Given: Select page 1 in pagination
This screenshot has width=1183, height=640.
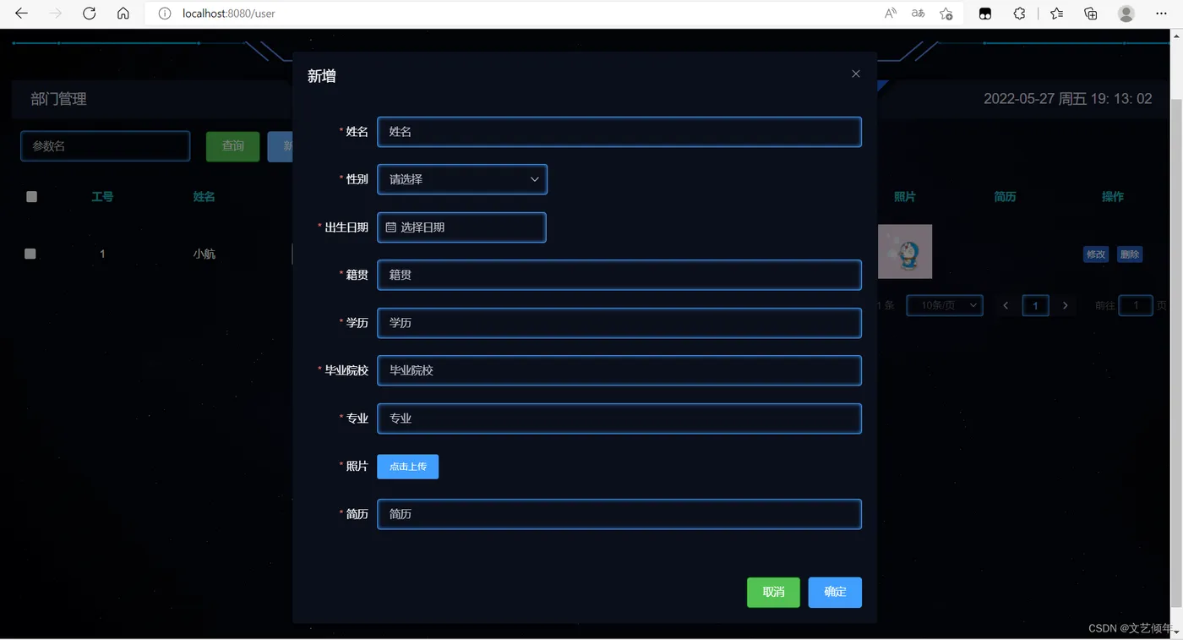Looking at the screenshot, I should pyautogui.click(x=1035, y=305).
